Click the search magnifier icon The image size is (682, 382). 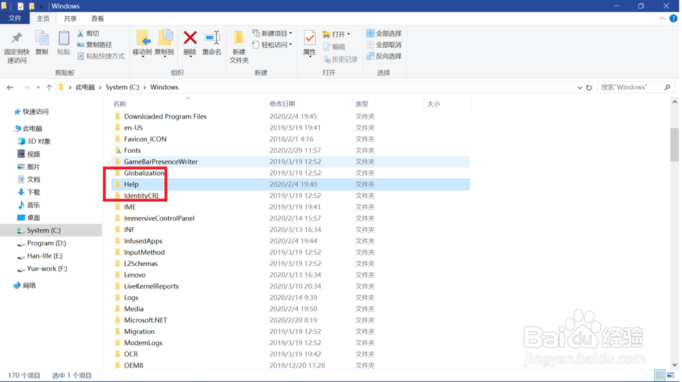(x=668, y=87)
